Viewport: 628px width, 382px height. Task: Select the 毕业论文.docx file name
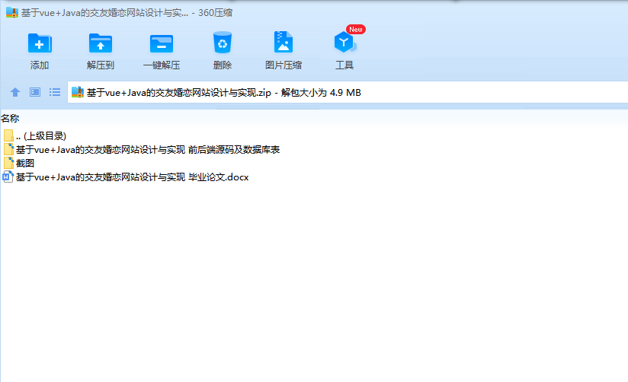pyautogui.click(x=132, y=177)
